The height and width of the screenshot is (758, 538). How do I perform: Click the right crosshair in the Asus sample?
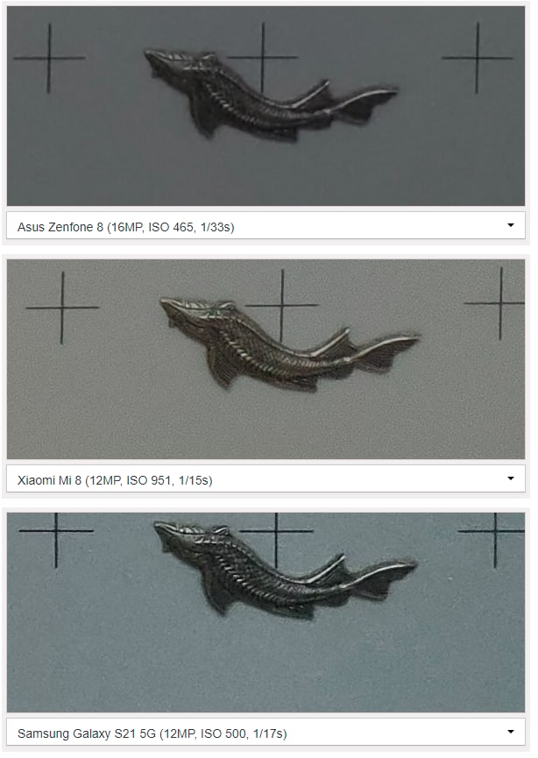(x=477, y=58)
